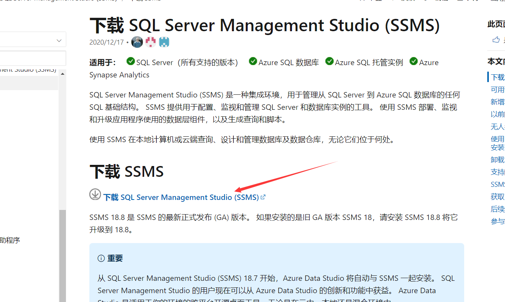Click the left sidebar scrollbar thumb
The image size is (505, 302).
62,256
